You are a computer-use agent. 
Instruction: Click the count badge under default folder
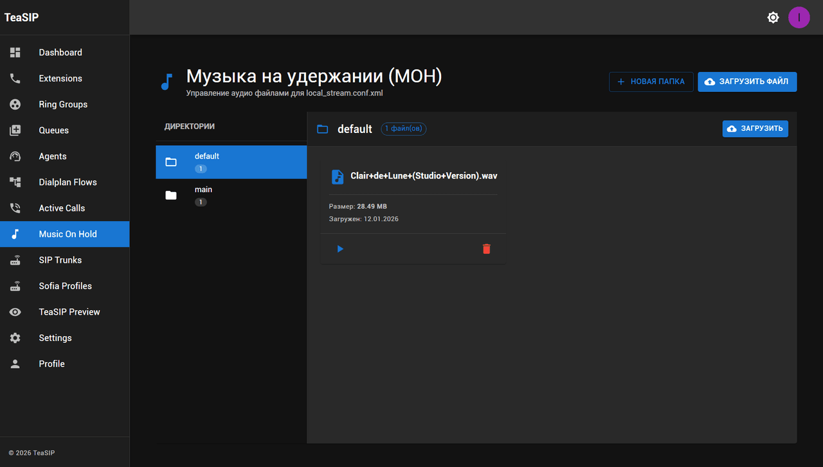pyautogui.click(x=201, y=169)
